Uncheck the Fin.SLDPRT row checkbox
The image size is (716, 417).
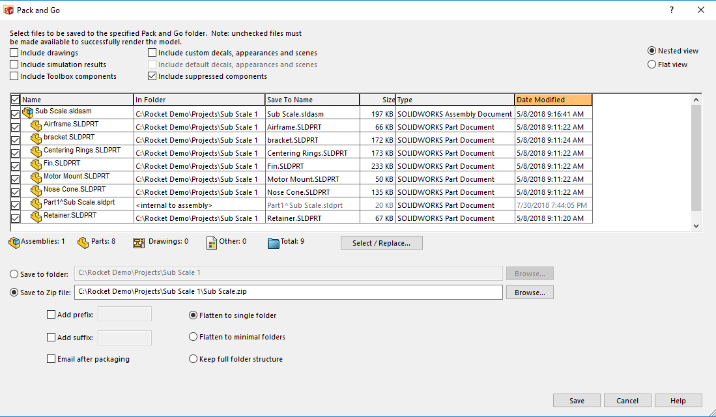[15, 166]
